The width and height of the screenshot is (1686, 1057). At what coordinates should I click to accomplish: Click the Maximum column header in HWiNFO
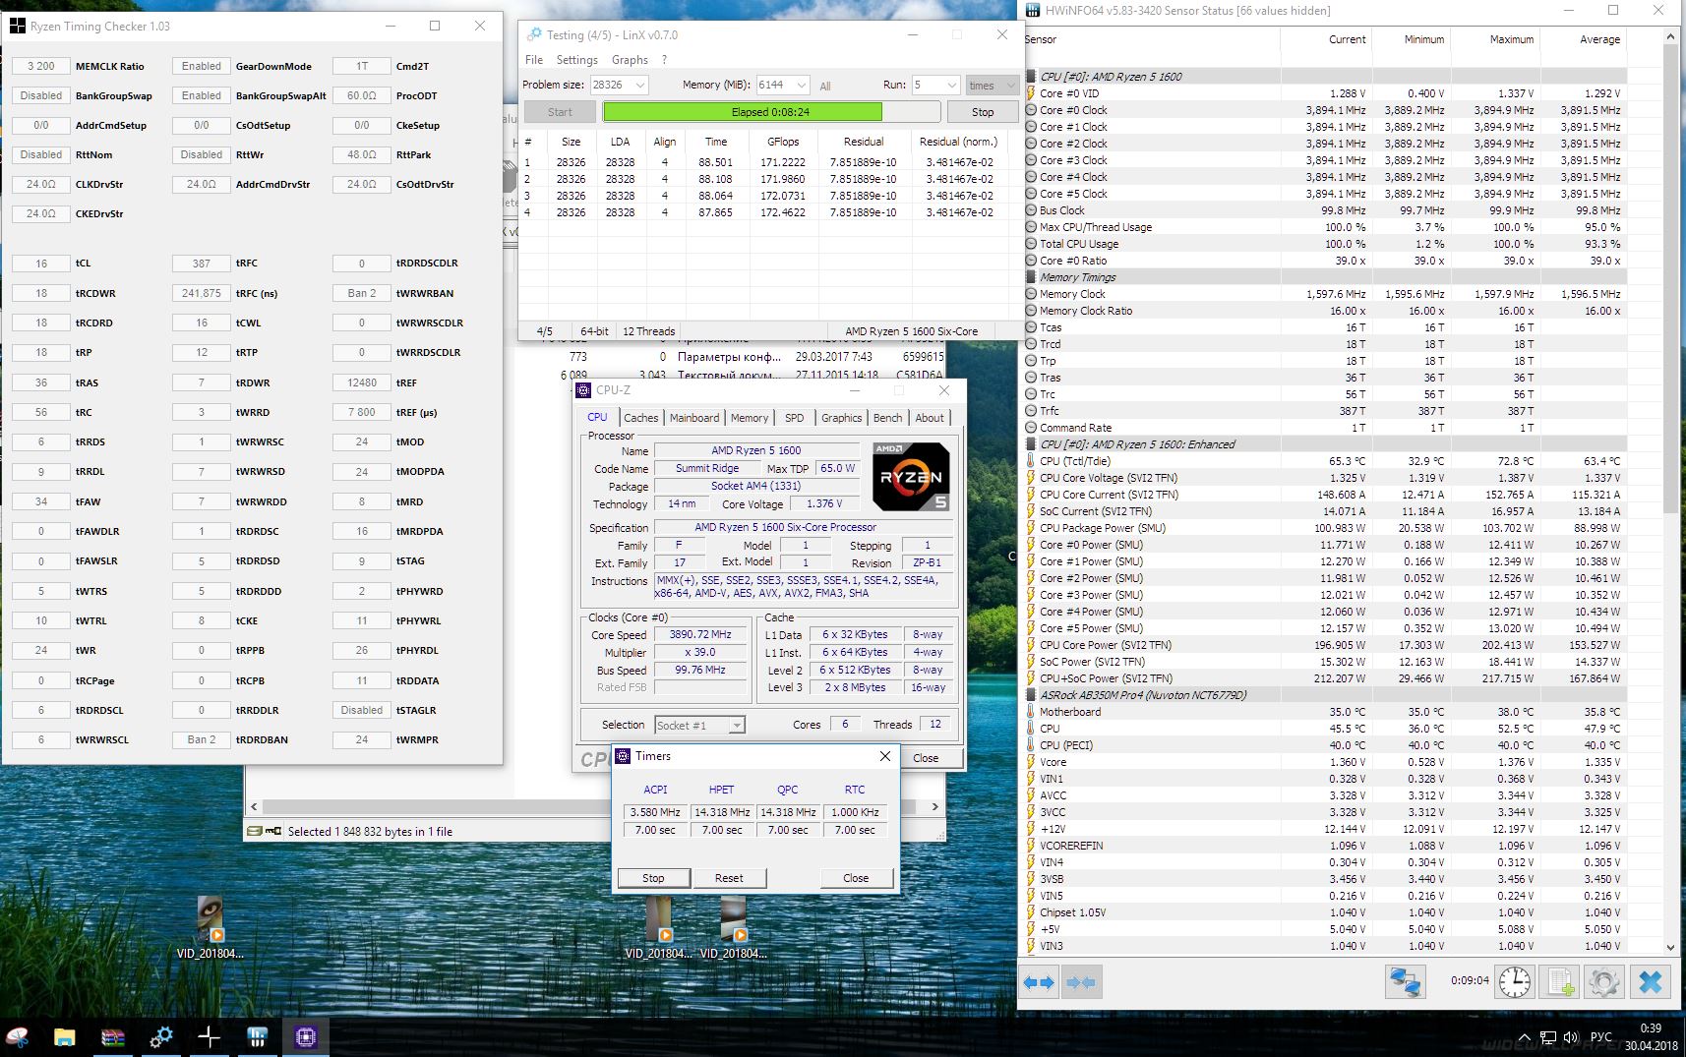click(x=1496, y=39)
